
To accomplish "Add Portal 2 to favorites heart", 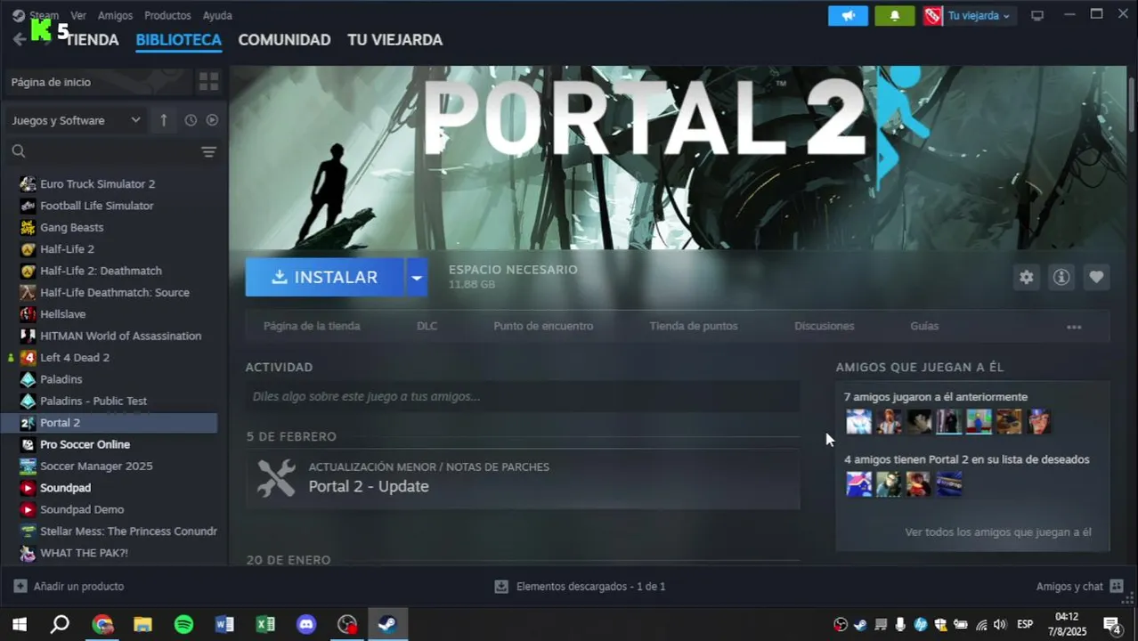I will click(1096, 277).
